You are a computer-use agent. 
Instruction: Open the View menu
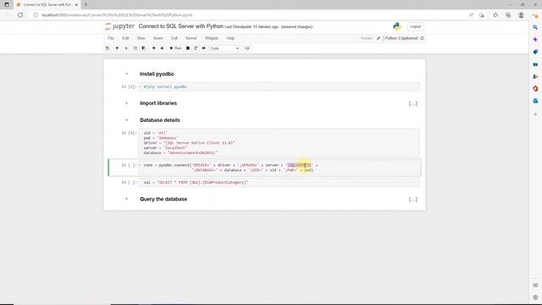click(141, 38)
